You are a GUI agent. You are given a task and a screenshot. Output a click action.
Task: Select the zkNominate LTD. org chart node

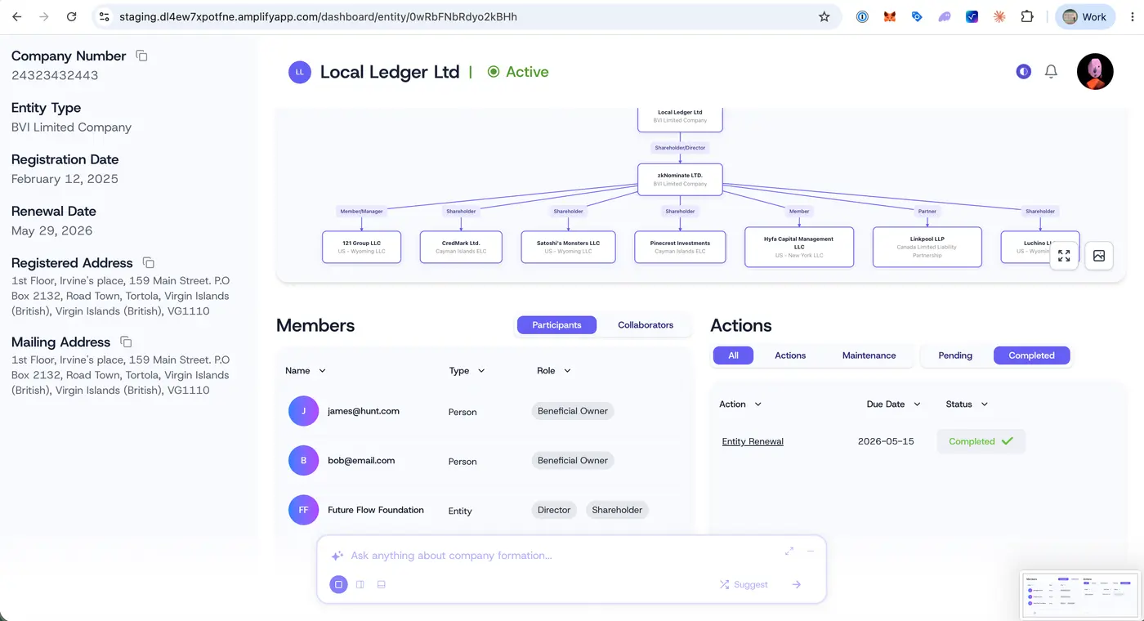[680, 179]
